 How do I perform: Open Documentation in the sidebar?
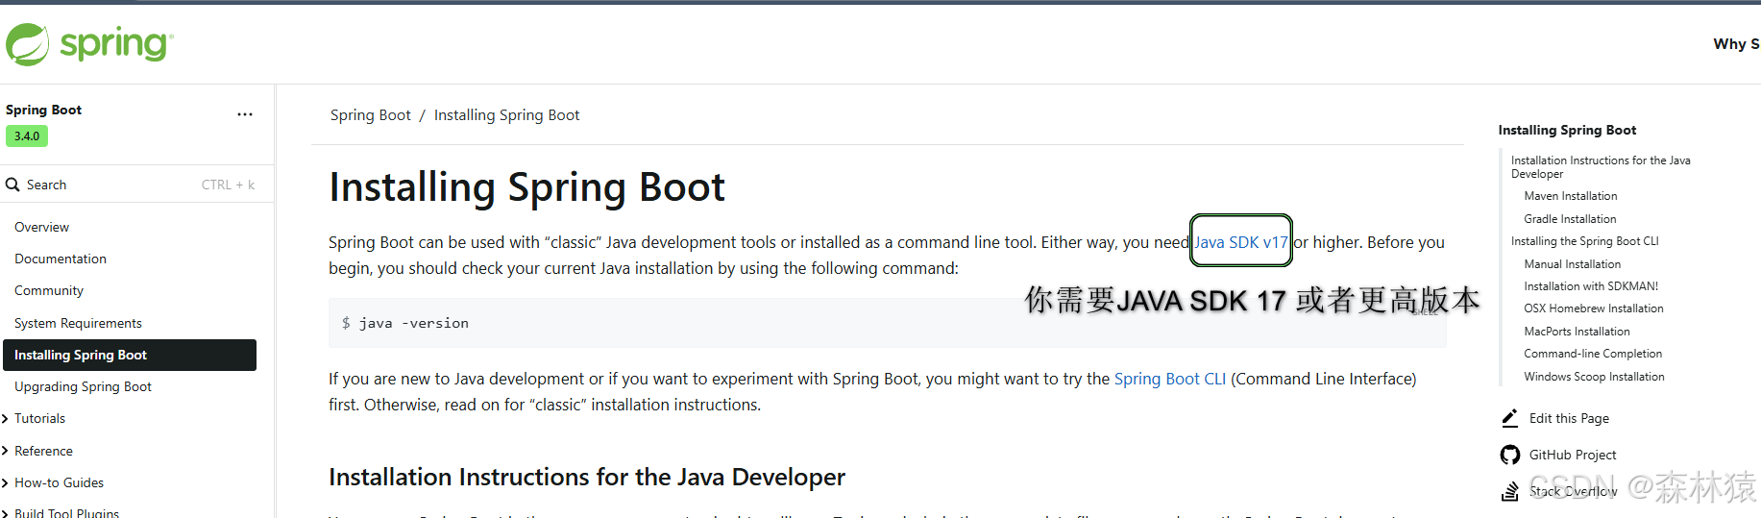tap(61, 259)
